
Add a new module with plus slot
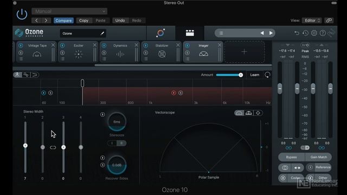point(245,52)
